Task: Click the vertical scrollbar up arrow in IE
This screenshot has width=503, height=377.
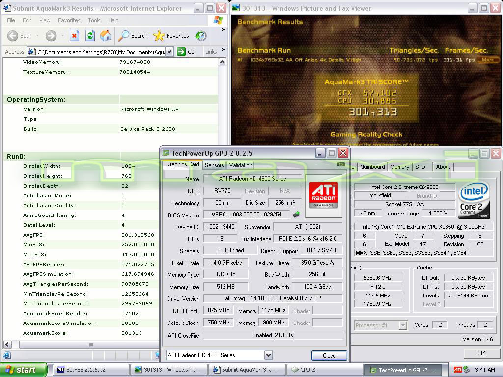Action: tap(223, 62)
